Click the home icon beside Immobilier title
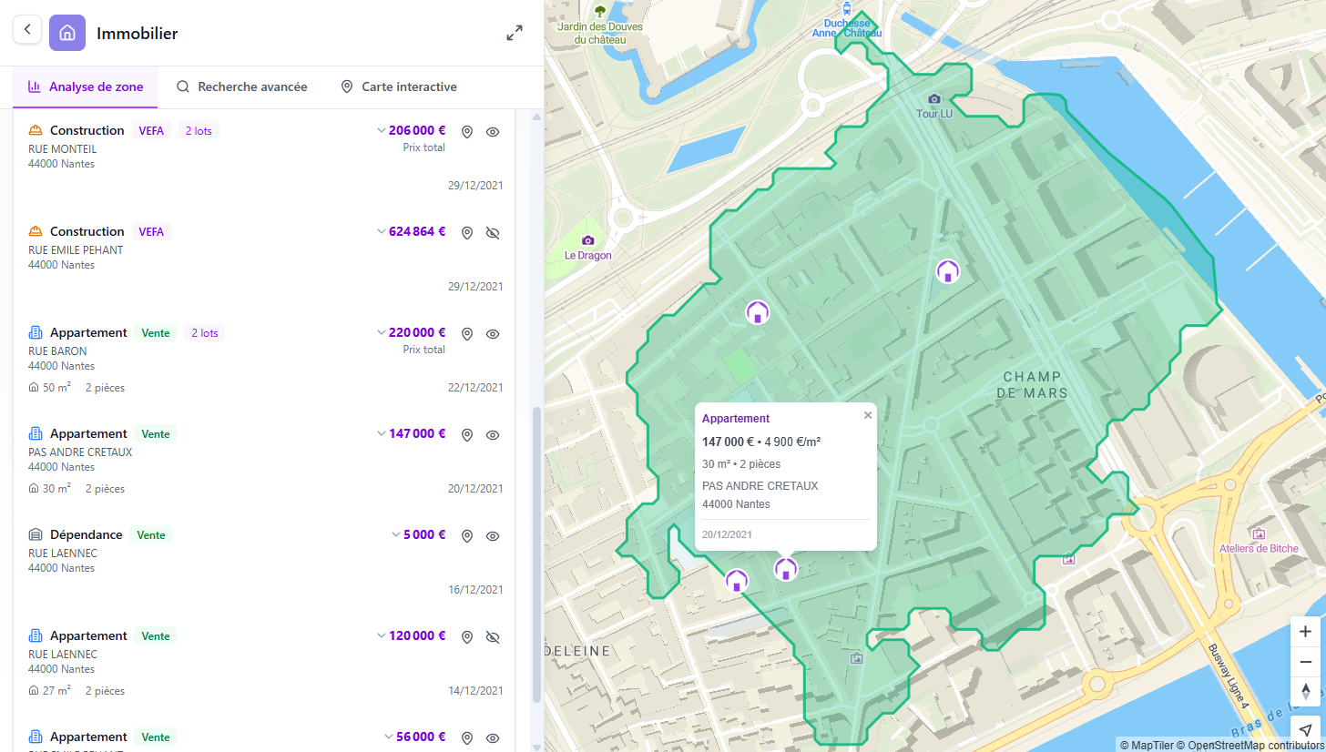Screen dimensions: 1326x752 [66, 32]
